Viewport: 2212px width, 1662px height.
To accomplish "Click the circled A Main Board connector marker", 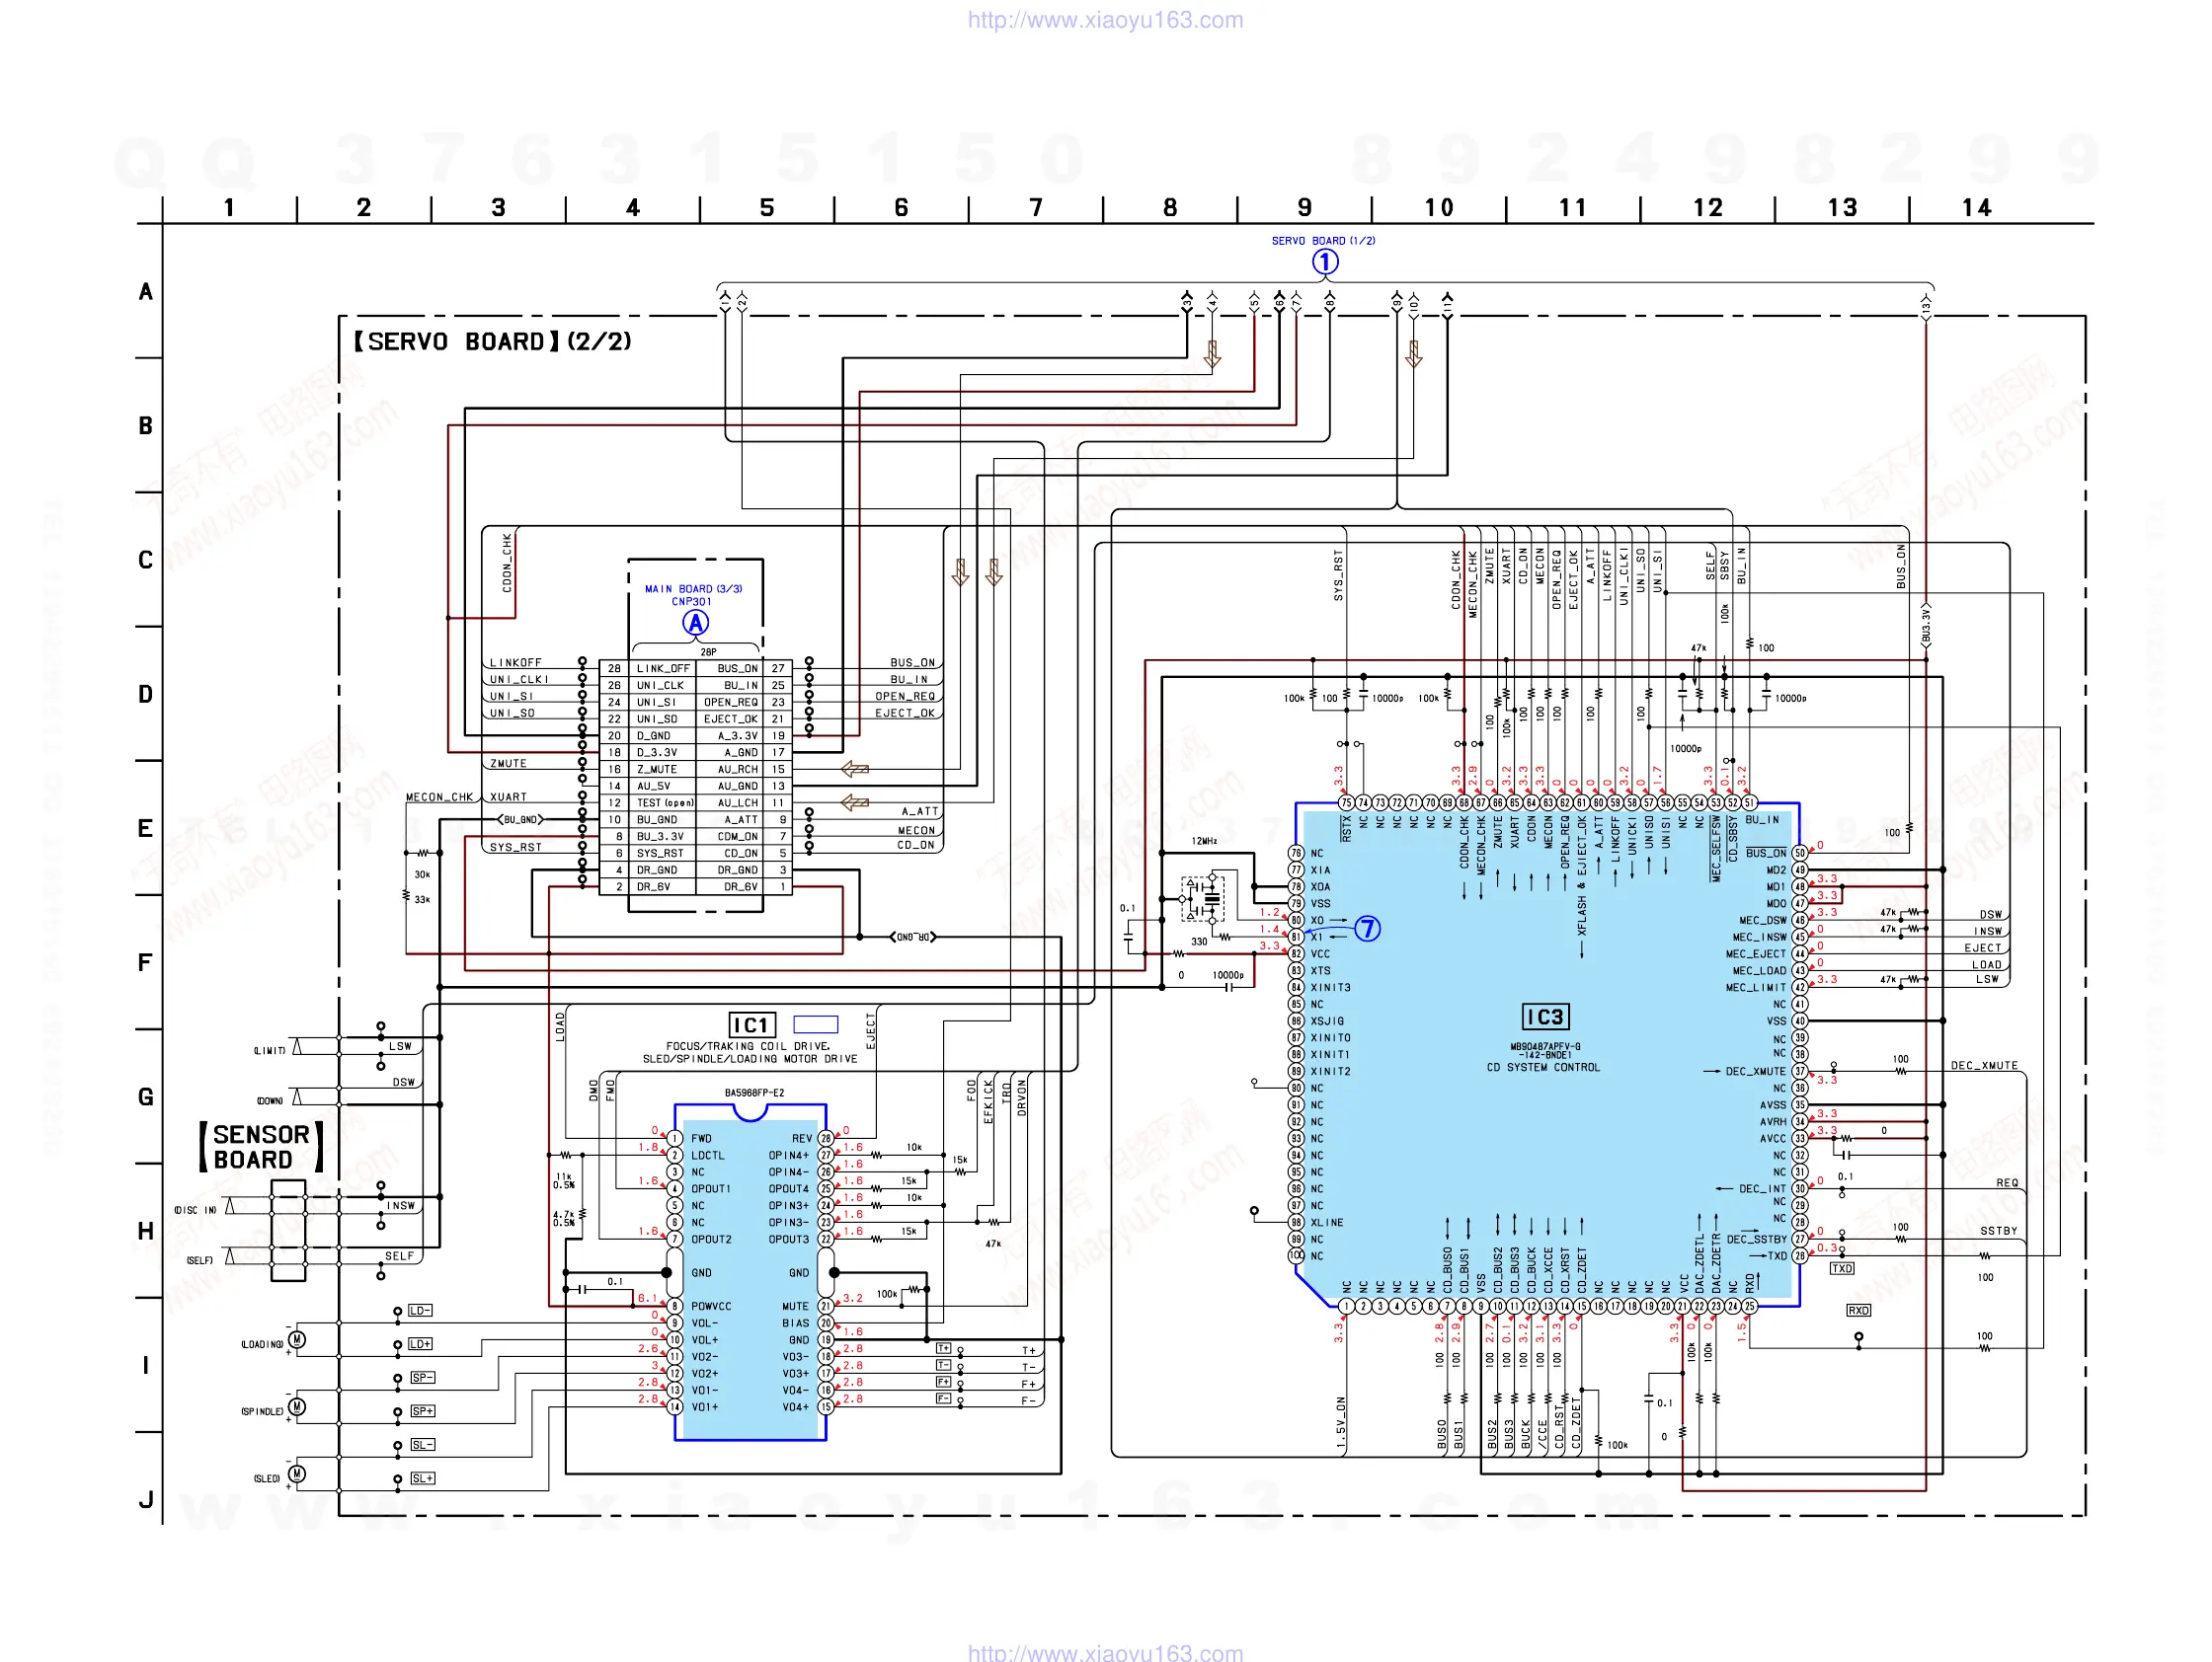I will click(695, 623).
